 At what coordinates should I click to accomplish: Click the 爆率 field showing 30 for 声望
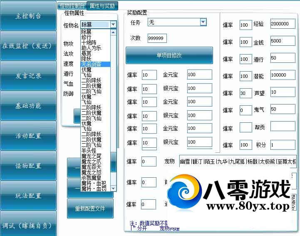point(245,93)
